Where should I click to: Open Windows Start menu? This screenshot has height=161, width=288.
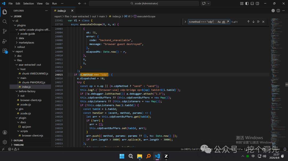pos(122,156)
